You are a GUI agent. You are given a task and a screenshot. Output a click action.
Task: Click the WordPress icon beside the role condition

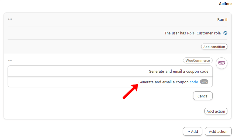225,33
